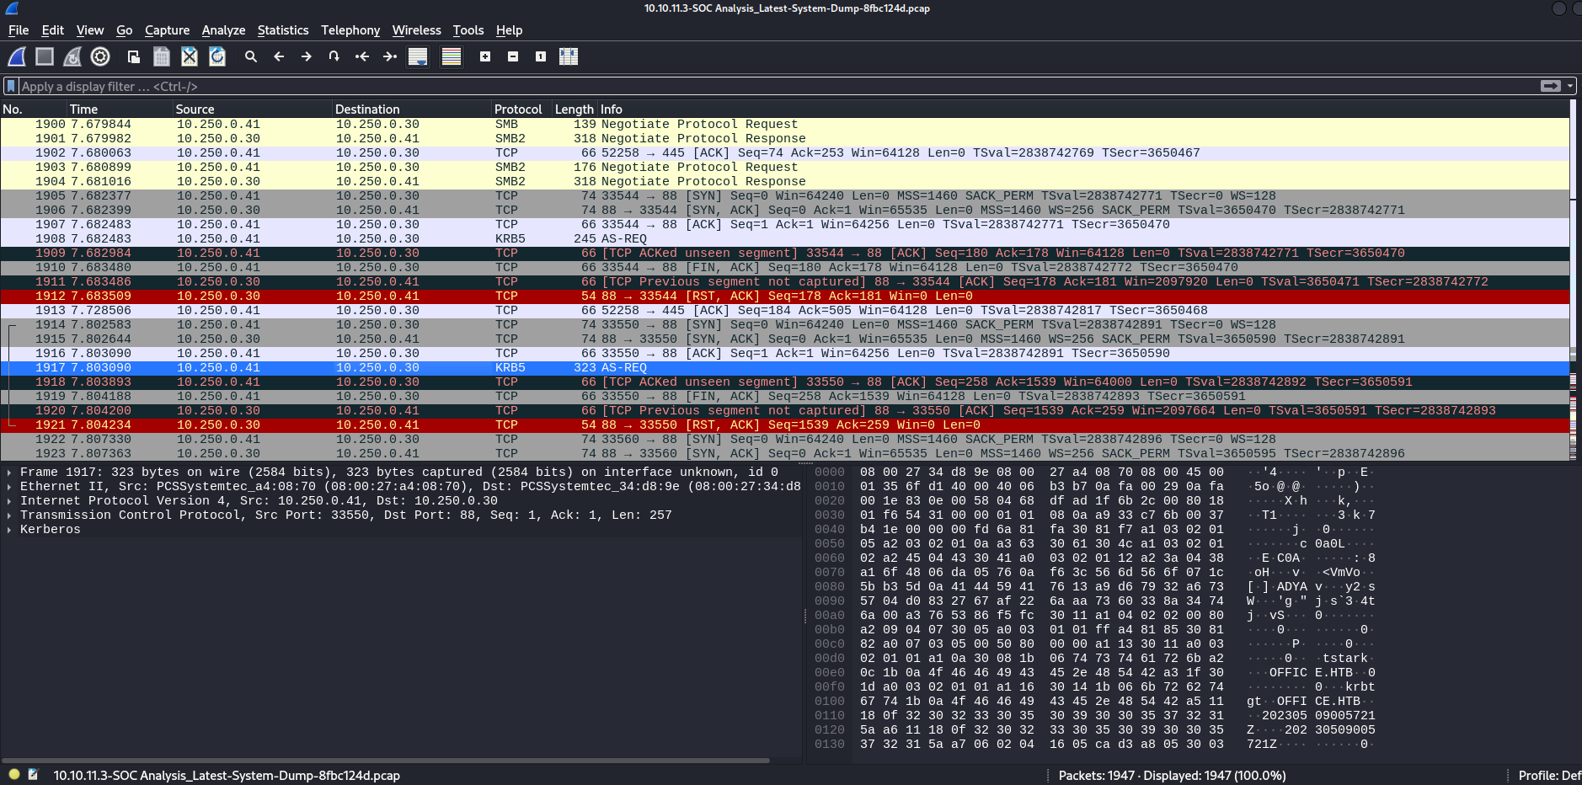Save this capture file icon
Image resolution: width=1582 pixels, height=785 pixels.
[162, 56]
